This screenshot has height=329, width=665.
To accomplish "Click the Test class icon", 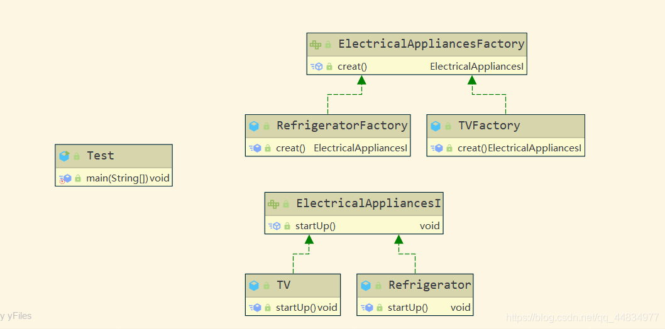I will click(64, 156).
